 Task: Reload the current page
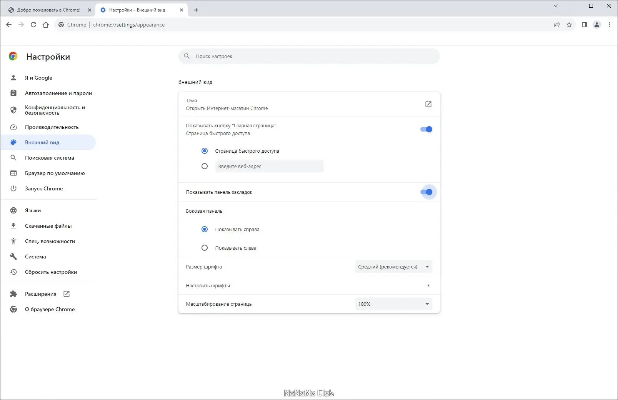pos(33,25)
